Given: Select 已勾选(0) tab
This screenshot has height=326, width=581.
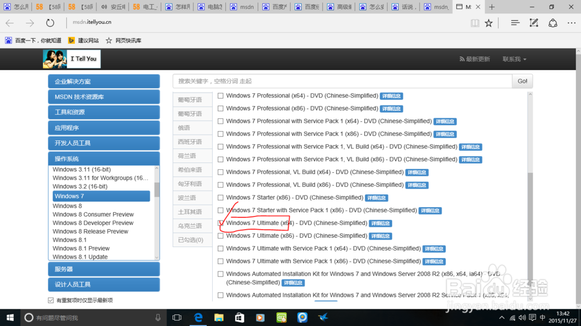Looking at the screenshot, I should [192, 240].
